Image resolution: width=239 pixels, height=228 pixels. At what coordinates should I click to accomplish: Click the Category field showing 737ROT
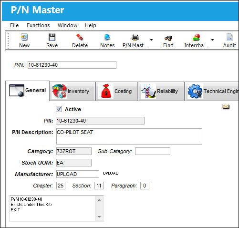[74, 151]
